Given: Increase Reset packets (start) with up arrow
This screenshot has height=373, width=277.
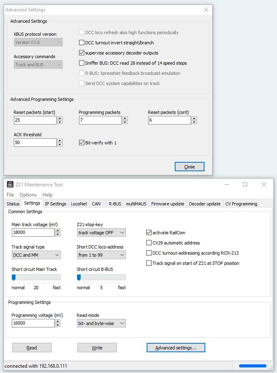Looking at the screenshot, I should pos(60,118).
